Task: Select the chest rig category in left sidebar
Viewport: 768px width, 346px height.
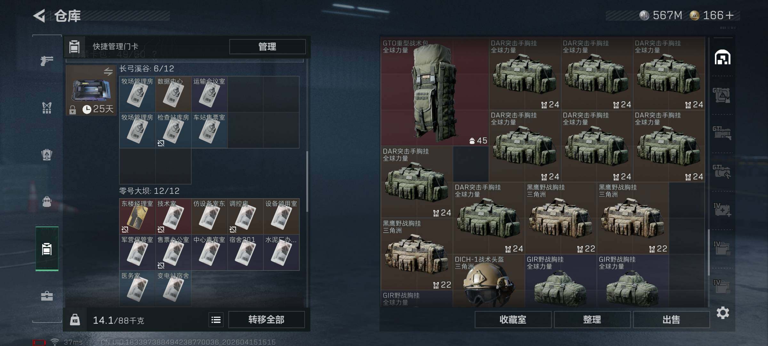Action: (x=47, y=108)
